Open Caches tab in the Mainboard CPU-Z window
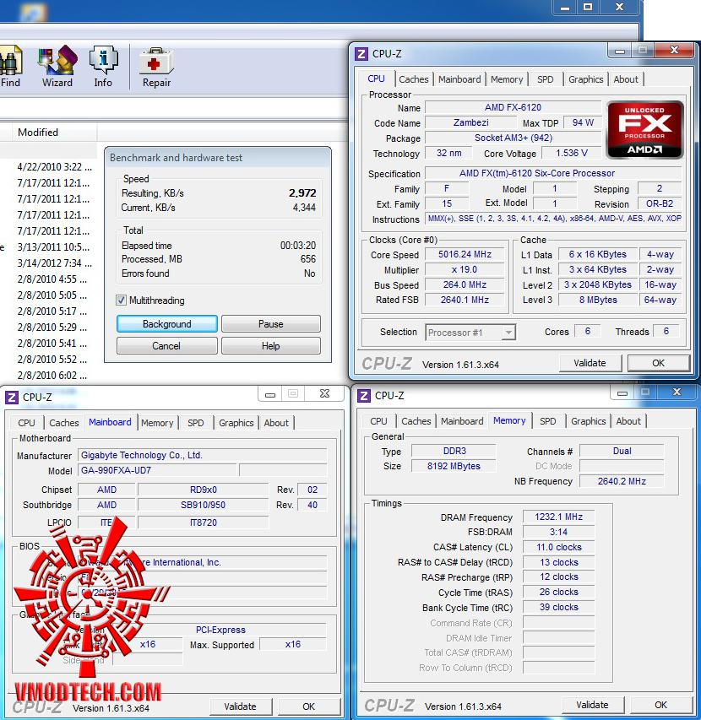 click(x=64, y=423)
